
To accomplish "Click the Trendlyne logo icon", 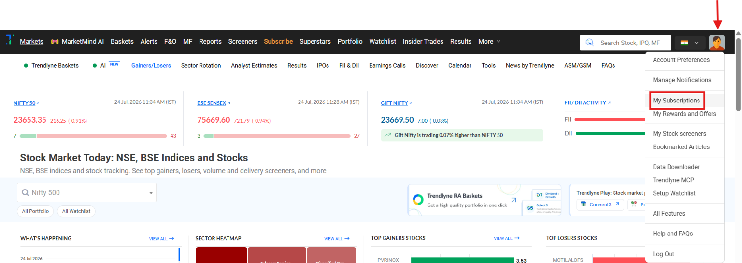I will coord(10,41).
